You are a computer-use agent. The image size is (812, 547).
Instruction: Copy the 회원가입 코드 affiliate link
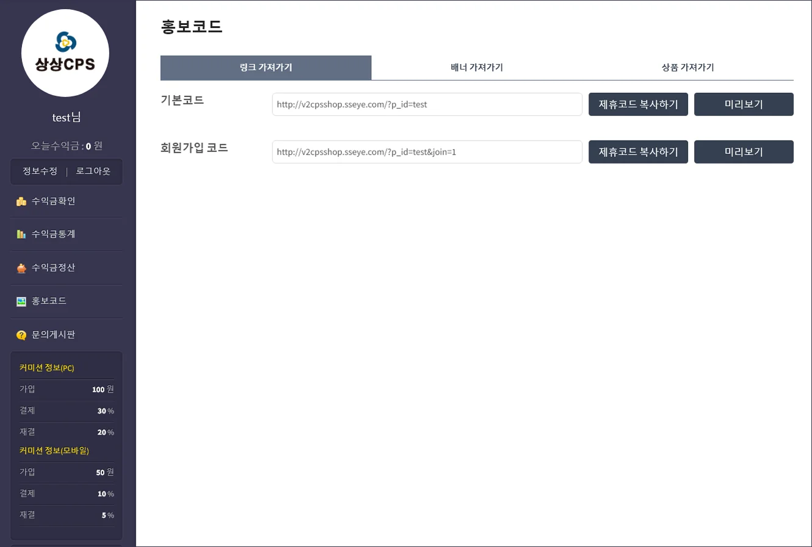638,151
